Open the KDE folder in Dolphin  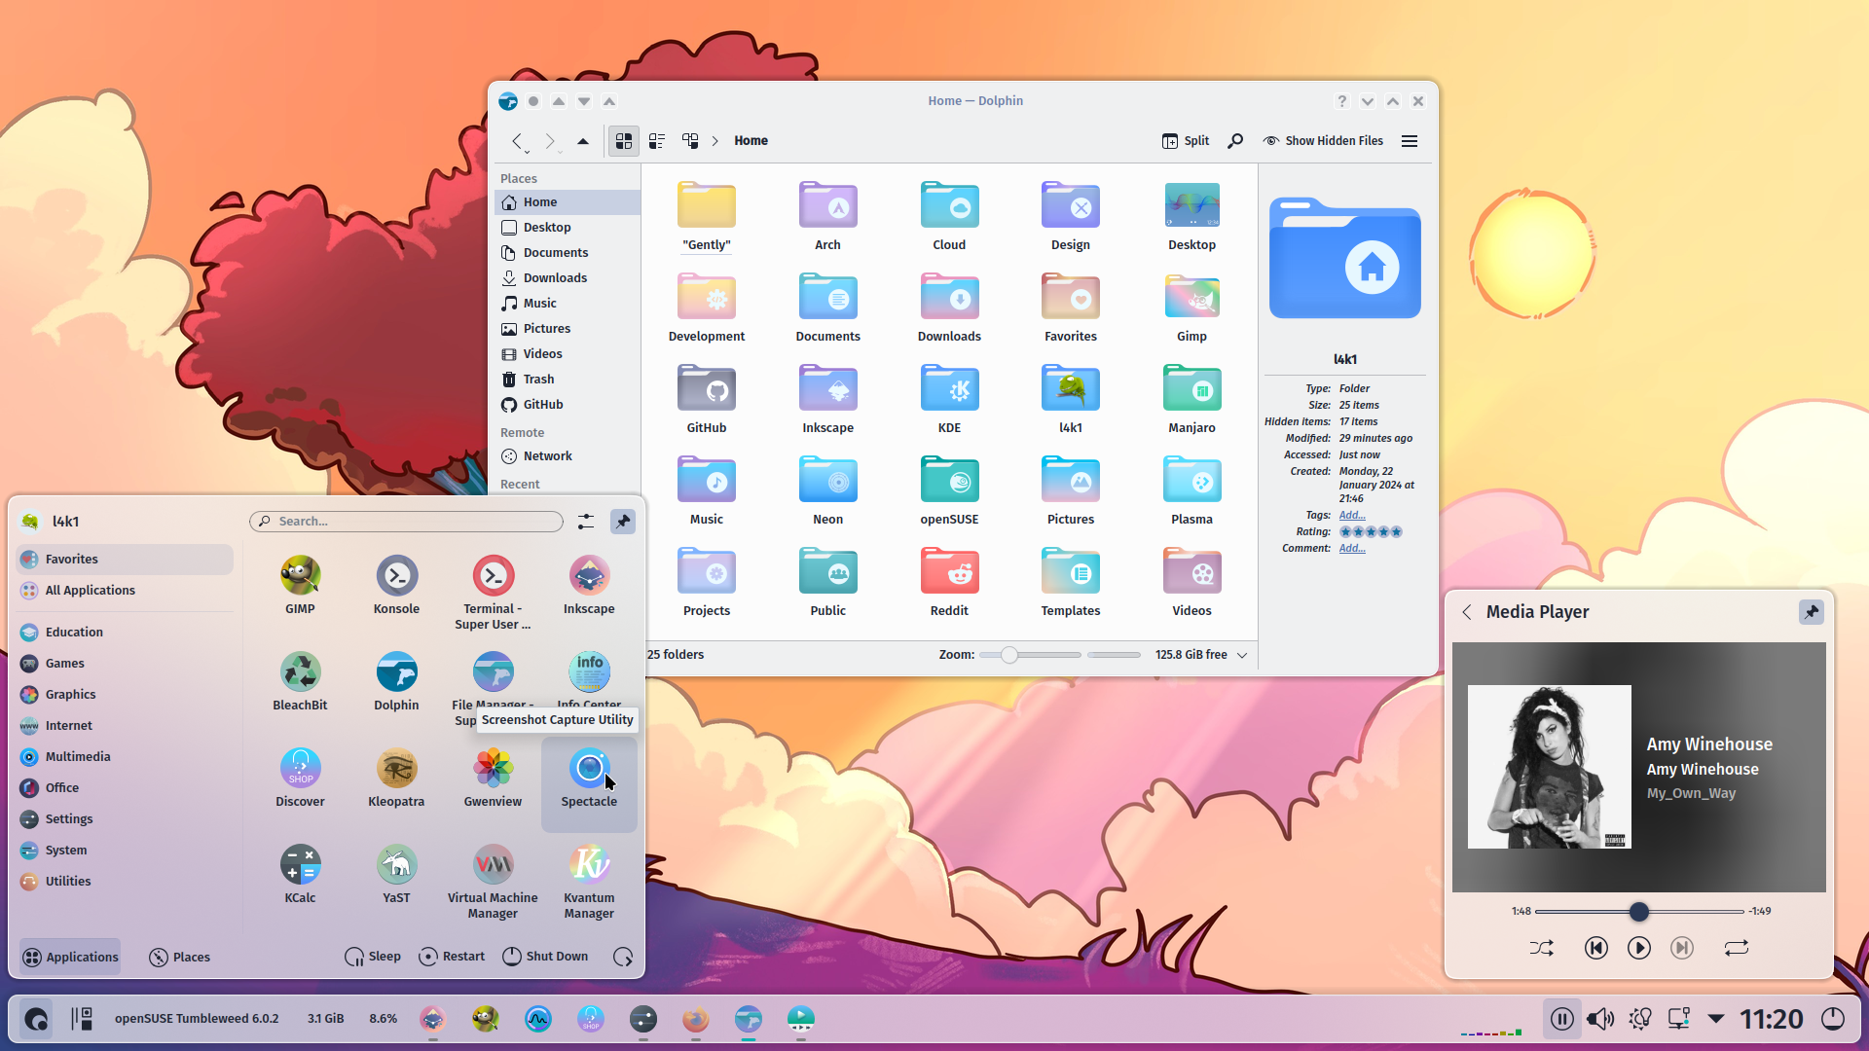tap(949, 399)
